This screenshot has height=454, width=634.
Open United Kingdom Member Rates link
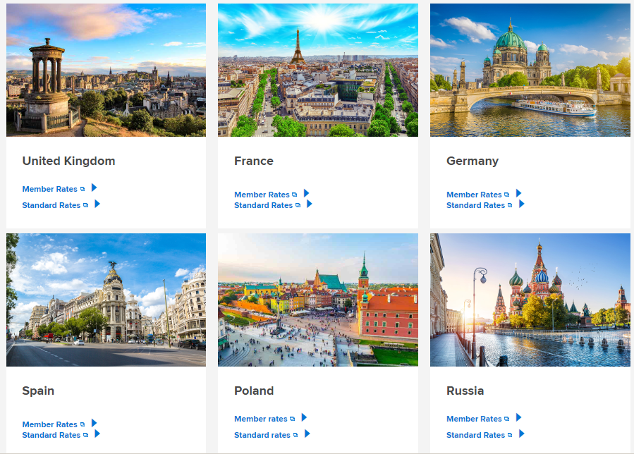[x=50, y=189]
